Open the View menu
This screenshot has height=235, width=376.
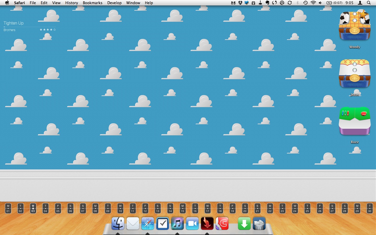pyautogui.click(x=56, y=3)
